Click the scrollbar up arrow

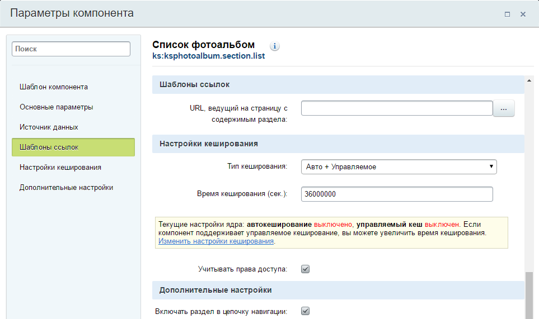529,80
